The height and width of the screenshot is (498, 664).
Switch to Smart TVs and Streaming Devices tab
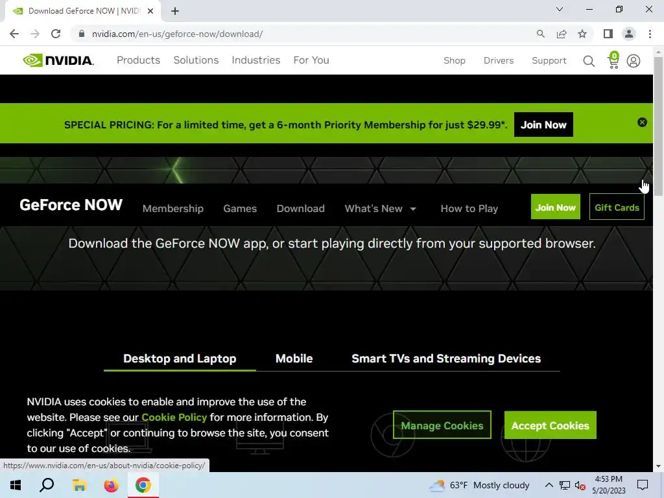click(446, 359)
